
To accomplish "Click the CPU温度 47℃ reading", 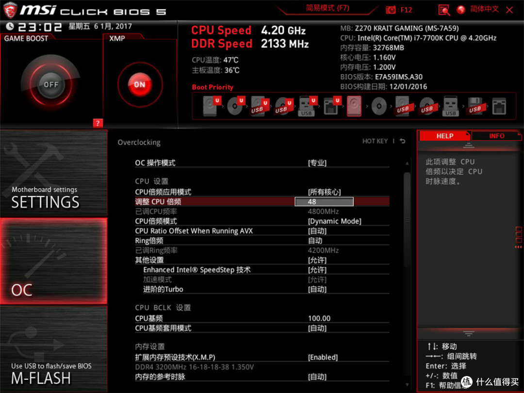I will (215, 60).
